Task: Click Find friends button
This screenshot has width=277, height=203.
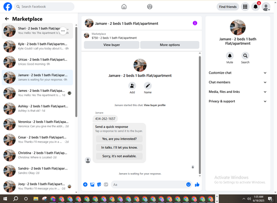Action: pyautogui.click(x=228, y=7)
